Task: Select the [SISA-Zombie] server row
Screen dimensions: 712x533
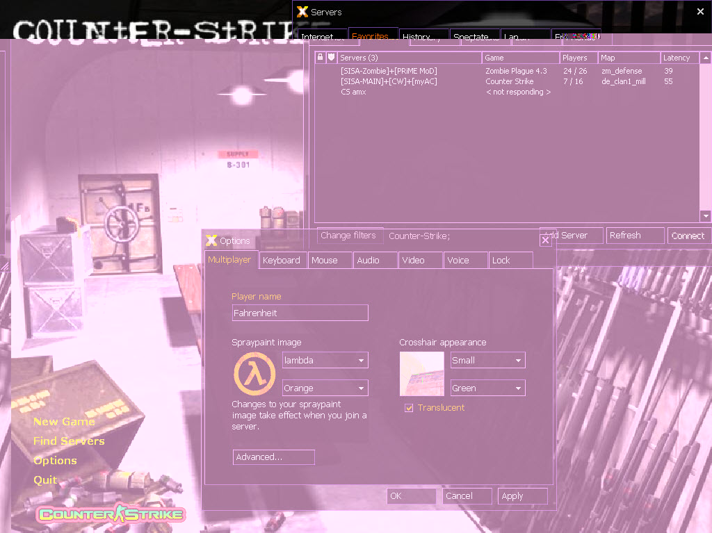Action: (389, 71)
